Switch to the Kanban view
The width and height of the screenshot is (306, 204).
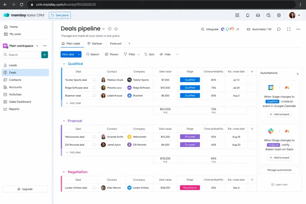click(x=95, y=44)
